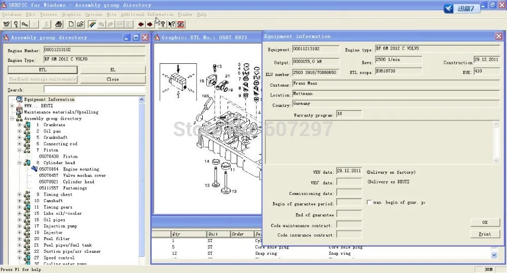Expand the Crankcase tree node
The height and width of the screenshot is (273, 507).
[19, 125]
